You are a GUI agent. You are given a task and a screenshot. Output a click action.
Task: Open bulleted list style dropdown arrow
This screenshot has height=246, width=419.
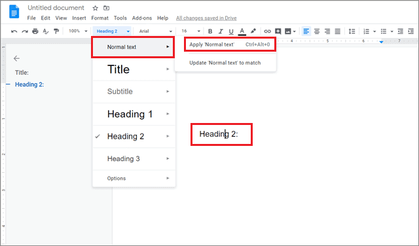click(392, 31)
